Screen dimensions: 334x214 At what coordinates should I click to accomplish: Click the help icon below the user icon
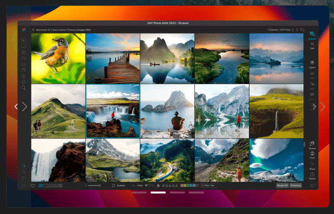tap(23, 178)
